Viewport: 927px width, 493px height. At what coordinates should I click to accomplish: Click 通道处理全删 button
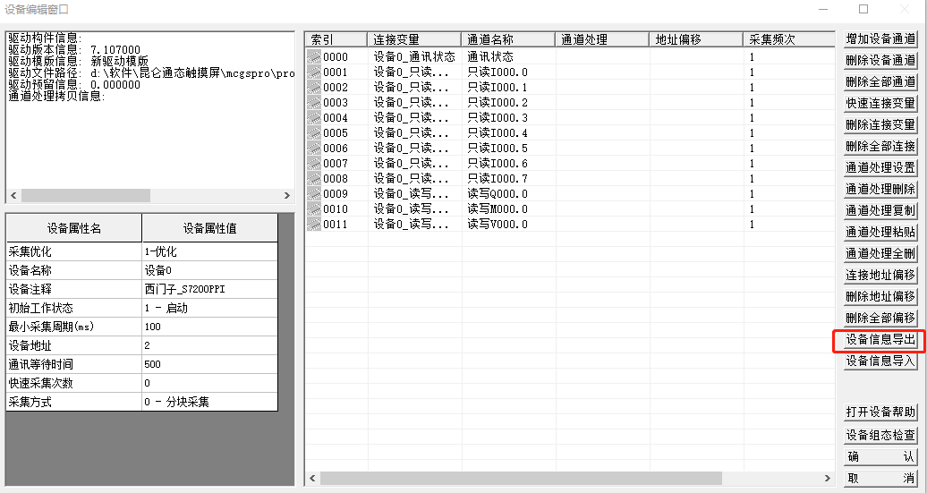[x=880, y=253]
